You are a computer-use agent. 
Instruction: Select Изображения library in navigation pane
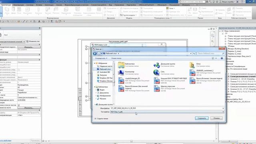click(104, 96)
